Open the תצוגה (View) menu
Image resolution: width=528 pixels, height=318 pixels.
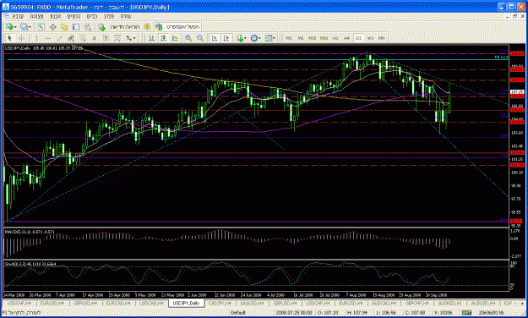(36, 16)
